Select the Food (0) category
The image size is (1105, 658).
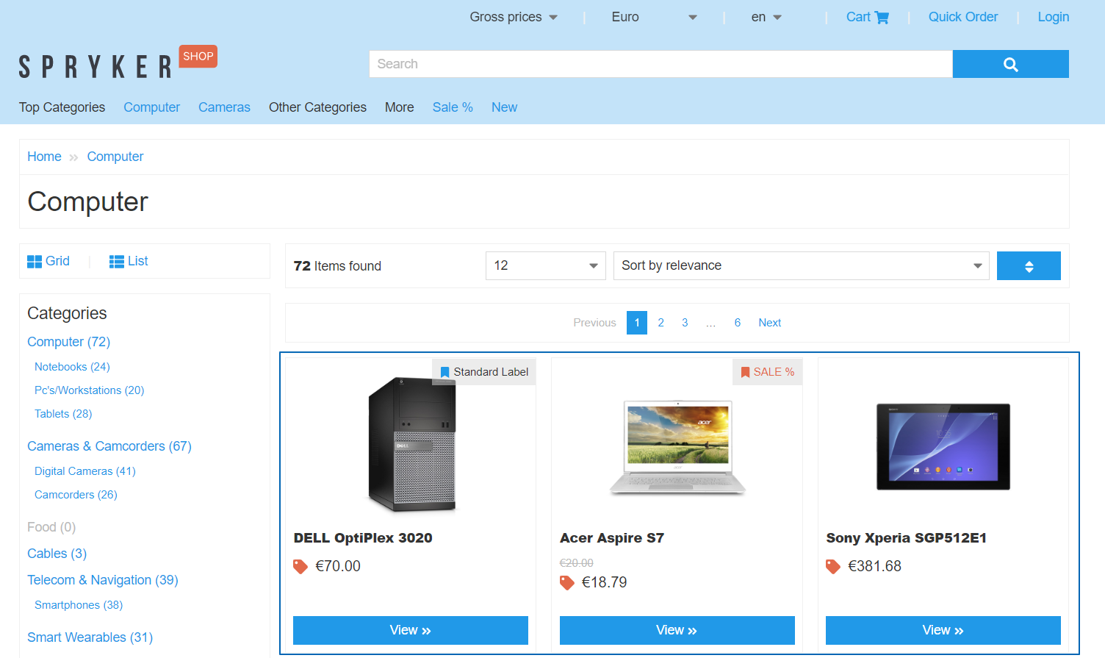pos(51,527)
